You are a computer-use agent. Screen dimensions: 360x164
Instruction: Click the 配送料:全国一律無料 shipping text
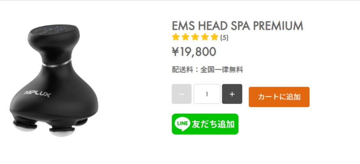point(207,70)
